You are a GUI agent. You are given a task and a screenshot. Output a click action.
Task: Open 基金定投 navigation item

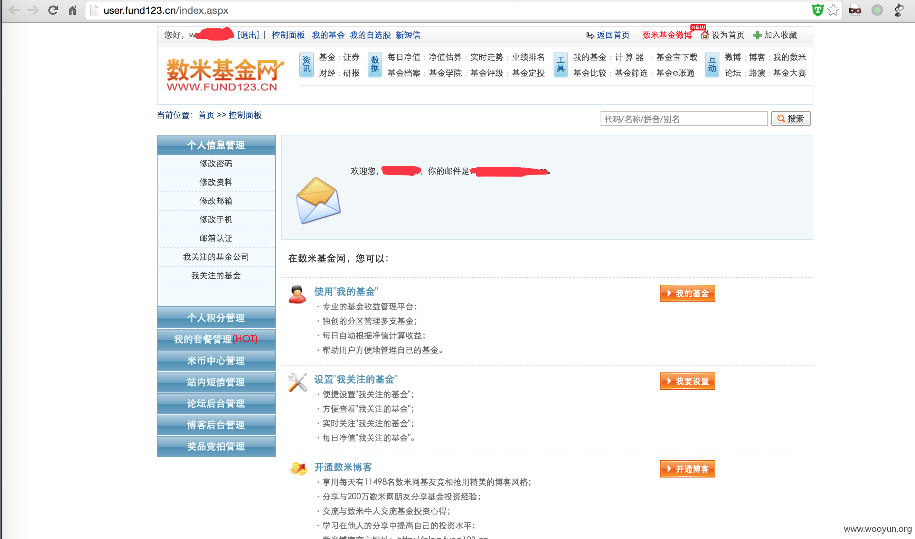(x=528, y=73)
